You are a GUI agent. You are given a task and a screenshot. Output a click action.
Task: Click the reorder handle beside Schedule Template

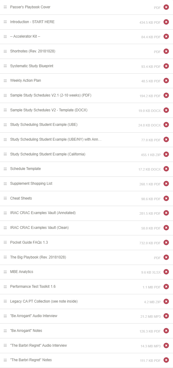pos(5,169)
